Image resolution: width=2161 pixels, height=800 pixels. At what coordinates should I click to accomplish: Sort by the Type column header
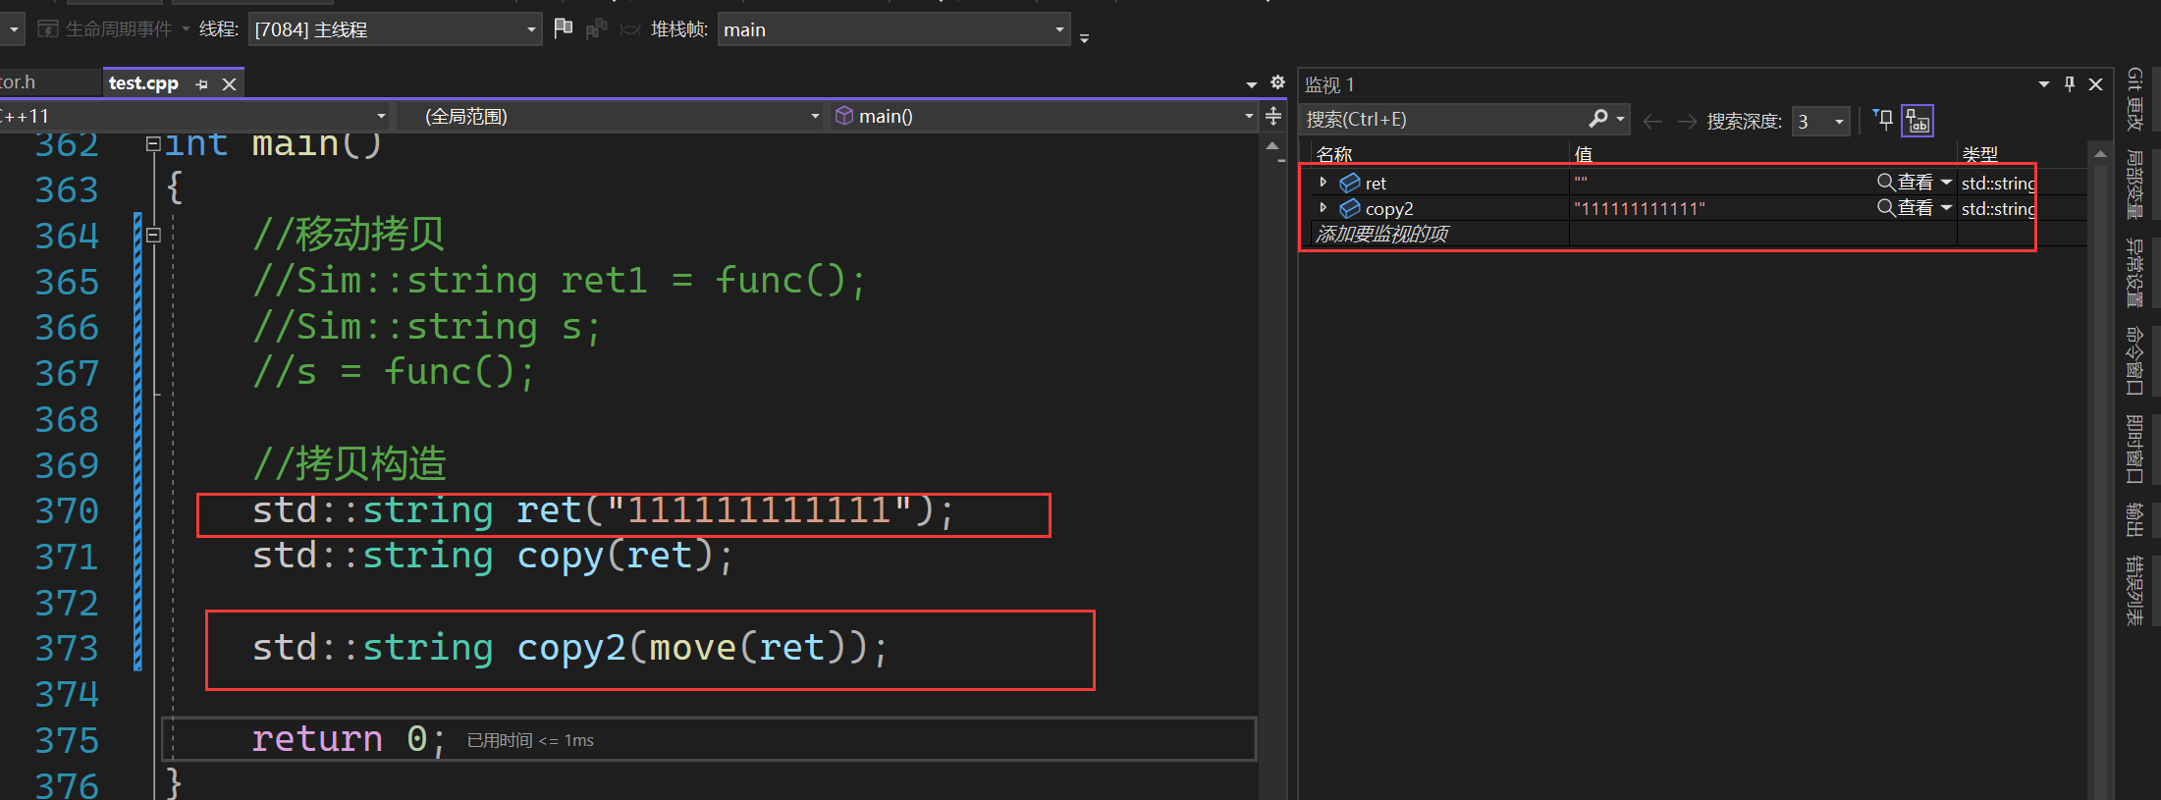pyautogui.click(x=1979, y=154)
